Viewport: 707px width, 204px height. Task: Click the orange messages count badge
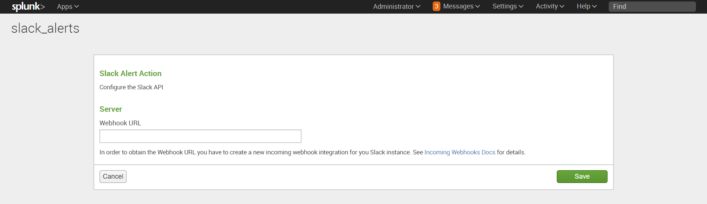[436, 6]
